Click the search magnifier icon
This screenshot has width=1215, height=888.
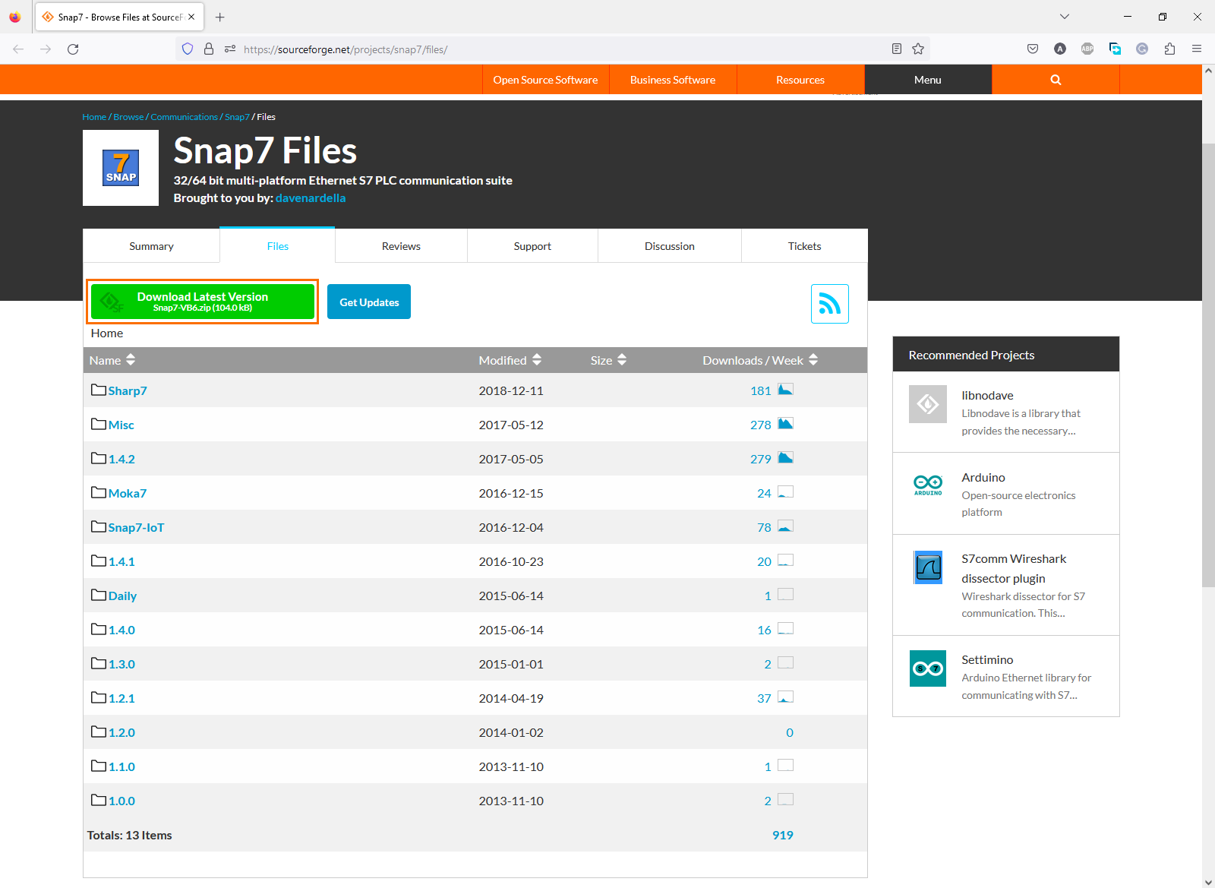coord(1055,79)
